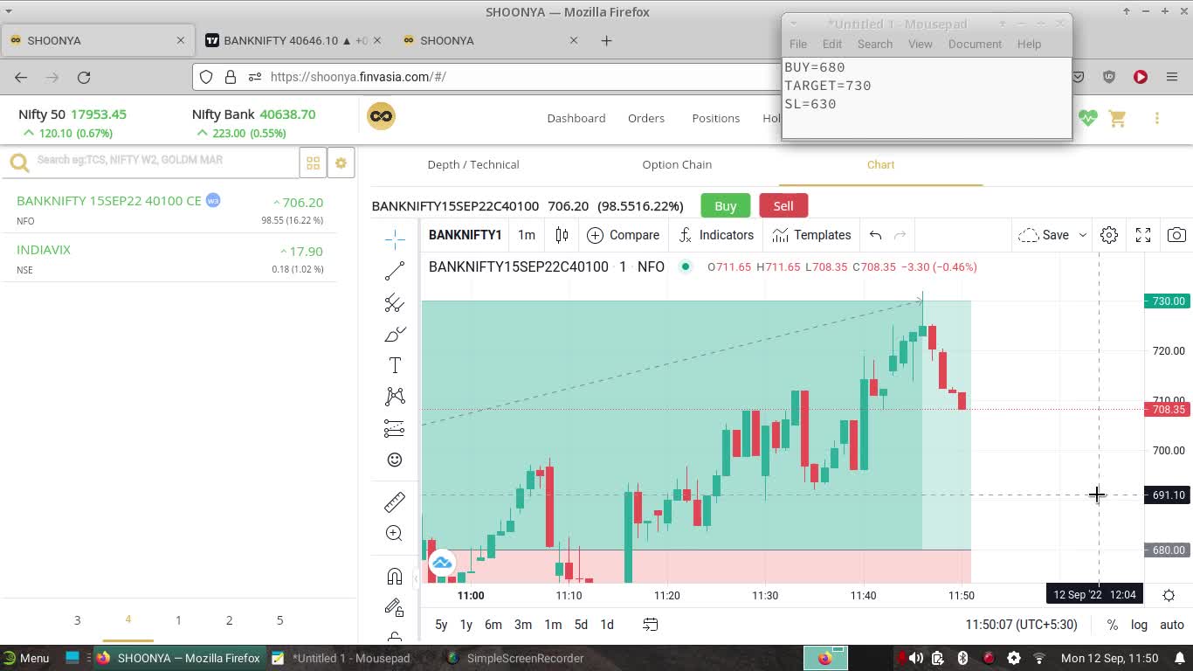The height and width of the screenshot is (671, 1193).
Task: Toggle log price scale
Action: point(1140,625)
